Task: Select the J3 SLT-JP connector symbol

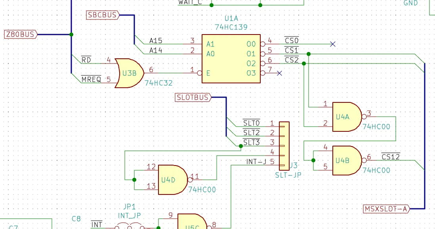Action: 284,146
